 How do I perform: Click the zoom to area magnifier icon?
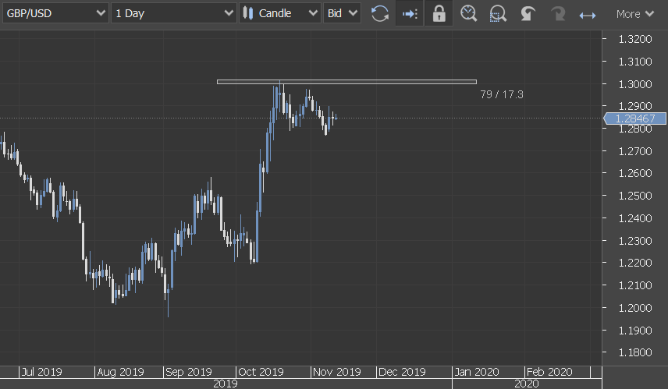498,13
